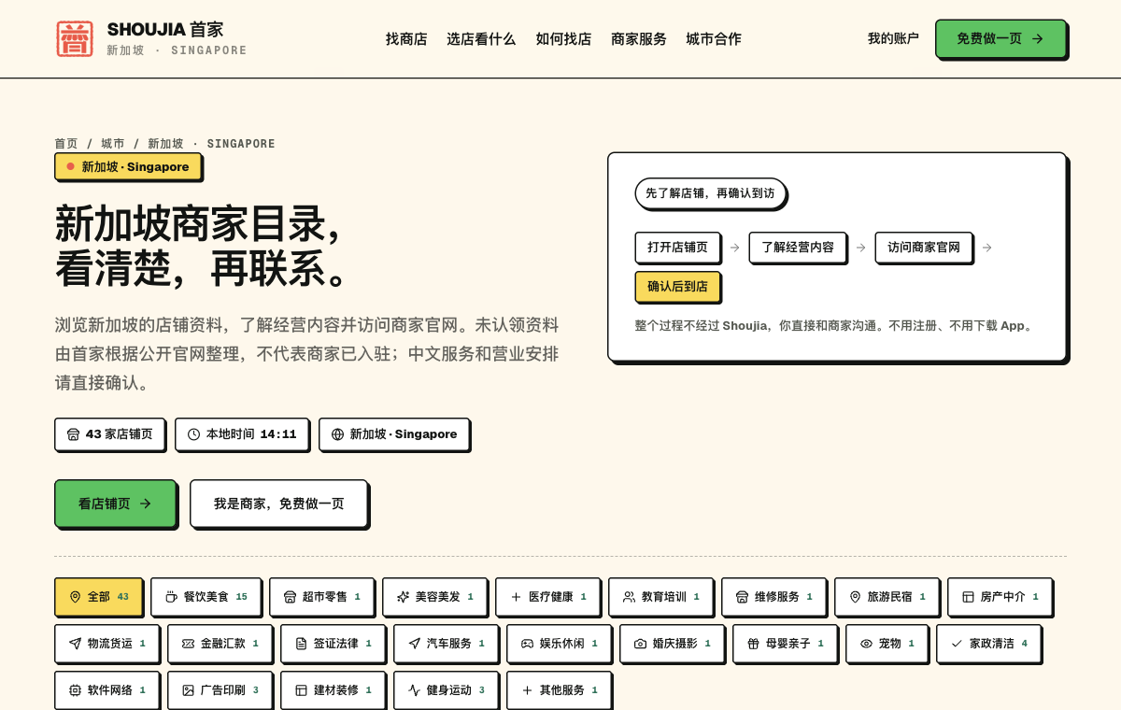Filter by 医疗健康 category
1121x710 pixels.
(548, 597)
